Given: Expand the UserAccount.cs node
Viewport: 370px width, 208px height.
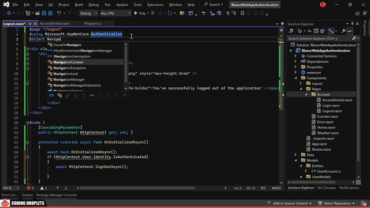Looking at the screenshot, I should (x=306, y=172).
